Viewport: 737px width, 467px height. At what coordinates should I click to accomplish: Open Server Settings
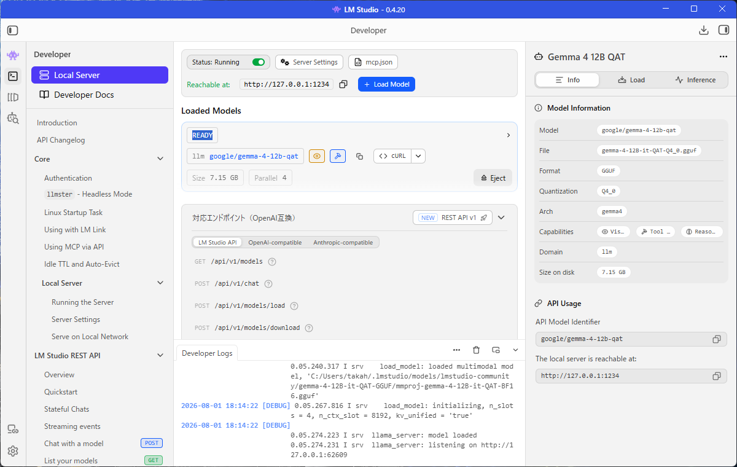pos(309,62)
